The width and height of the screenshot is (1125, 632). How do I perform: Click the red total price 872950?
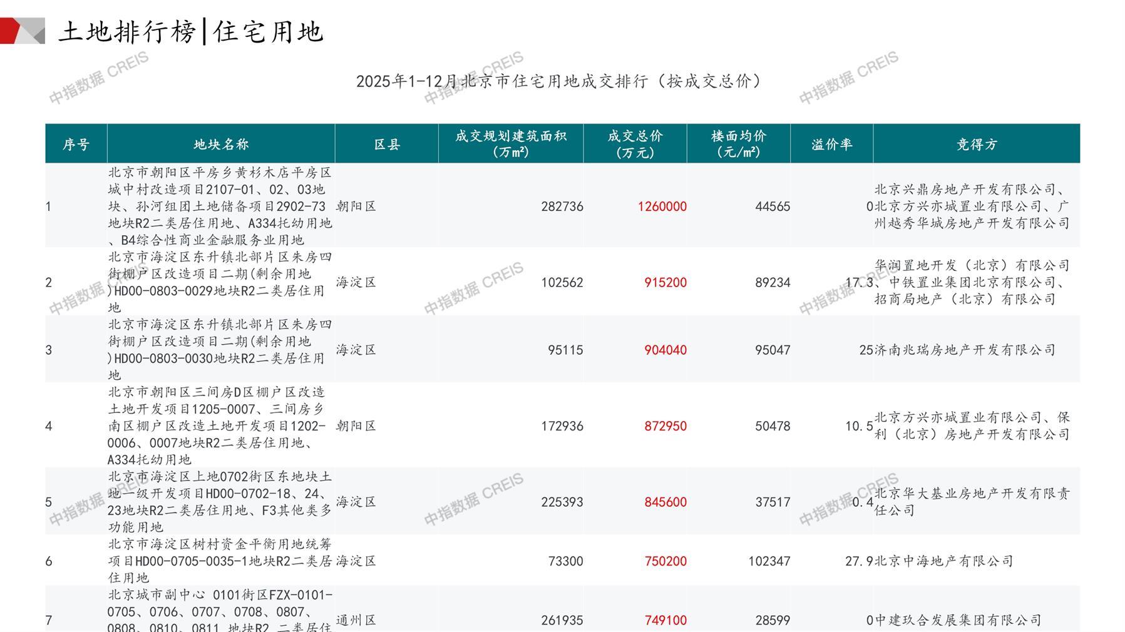click(x=665, y=426)
